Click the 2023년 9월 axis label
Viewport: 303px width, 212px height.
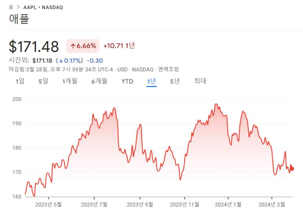tap(140, 205)
